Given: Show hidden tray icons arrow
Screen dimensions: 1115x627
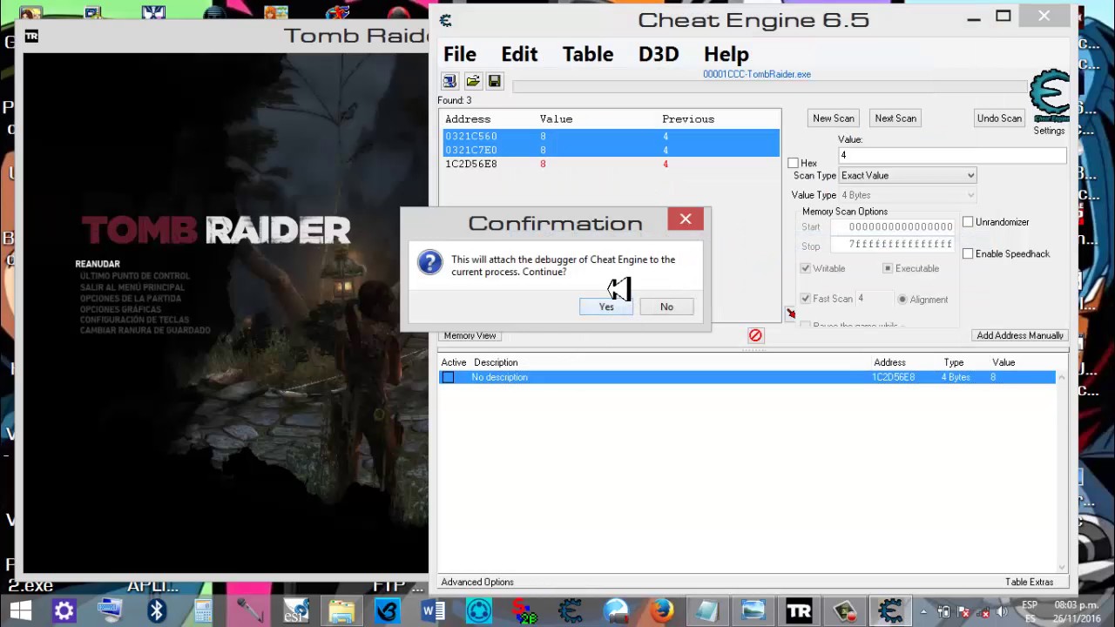Looking at the screenshot, I should click(x=923, y=611).
